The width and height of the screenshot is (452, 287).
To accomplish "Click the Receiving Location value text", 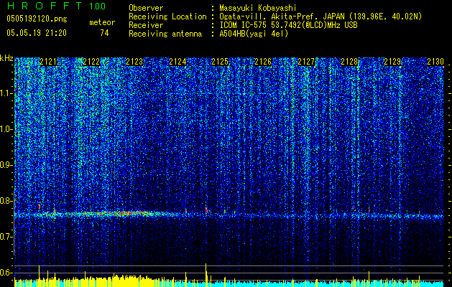I will (x=320, y=17).
